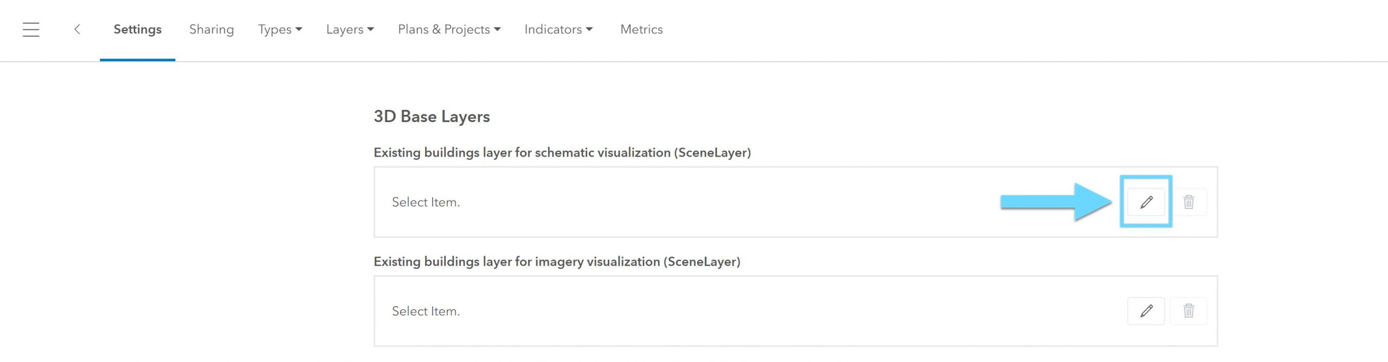Viewport: 1388px width, 362px height.
Task: Open the Layers dropdown menu
Action: point(349,30)
